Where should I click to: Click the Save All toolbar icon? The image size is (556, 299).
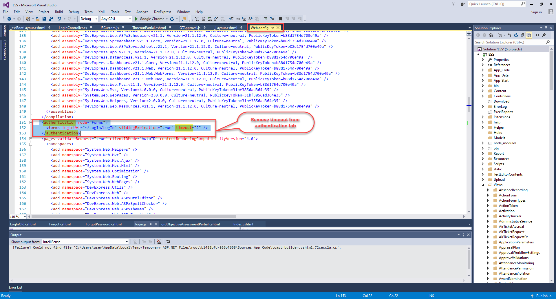51,19
